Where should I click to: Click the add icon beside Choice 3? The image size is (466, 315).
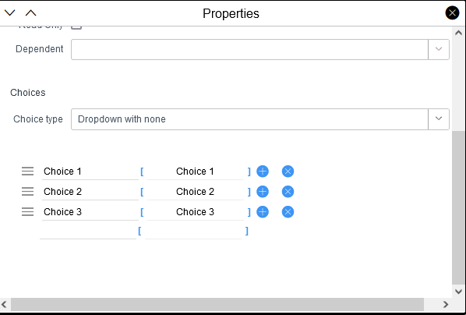click(x=263, y=212)
